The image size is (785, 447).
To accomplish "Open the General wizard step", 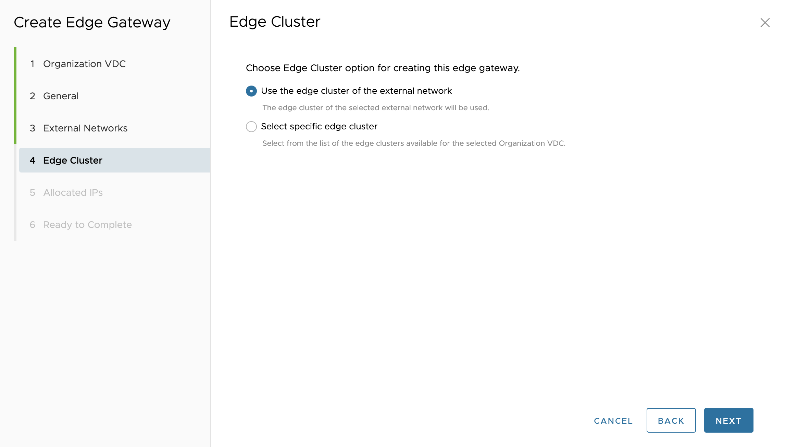I will point(61,96).
